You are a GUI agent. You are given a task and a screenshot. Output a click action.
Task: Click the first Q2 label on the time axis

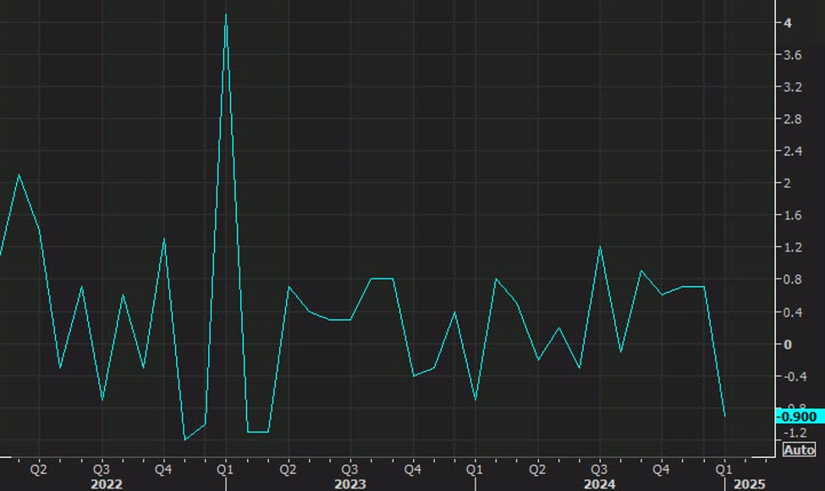click(38, 468)
